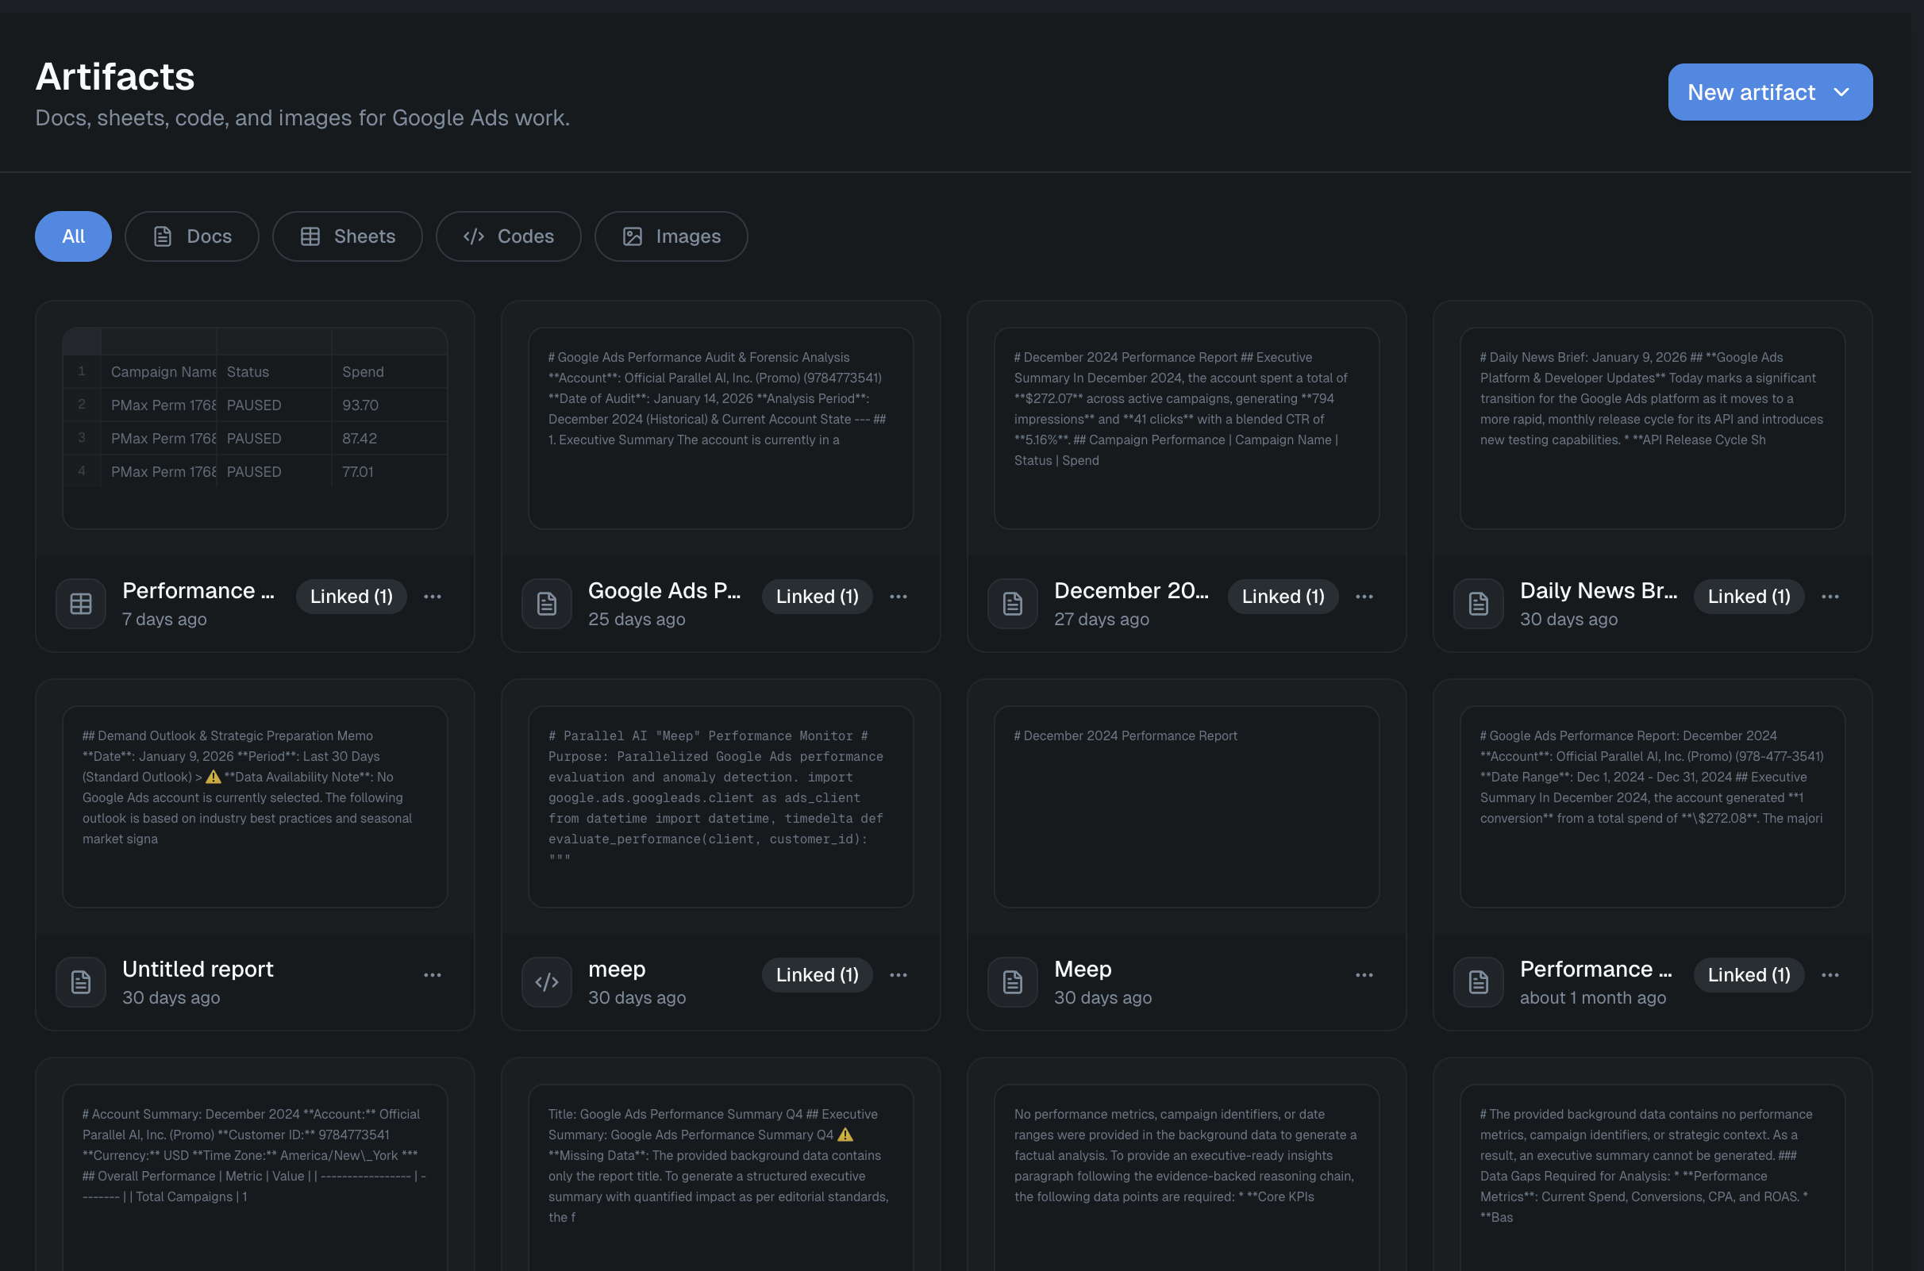Filter artifacts by Docs
This screenshot has height=1271, width=1924.
tap(192, 236)
